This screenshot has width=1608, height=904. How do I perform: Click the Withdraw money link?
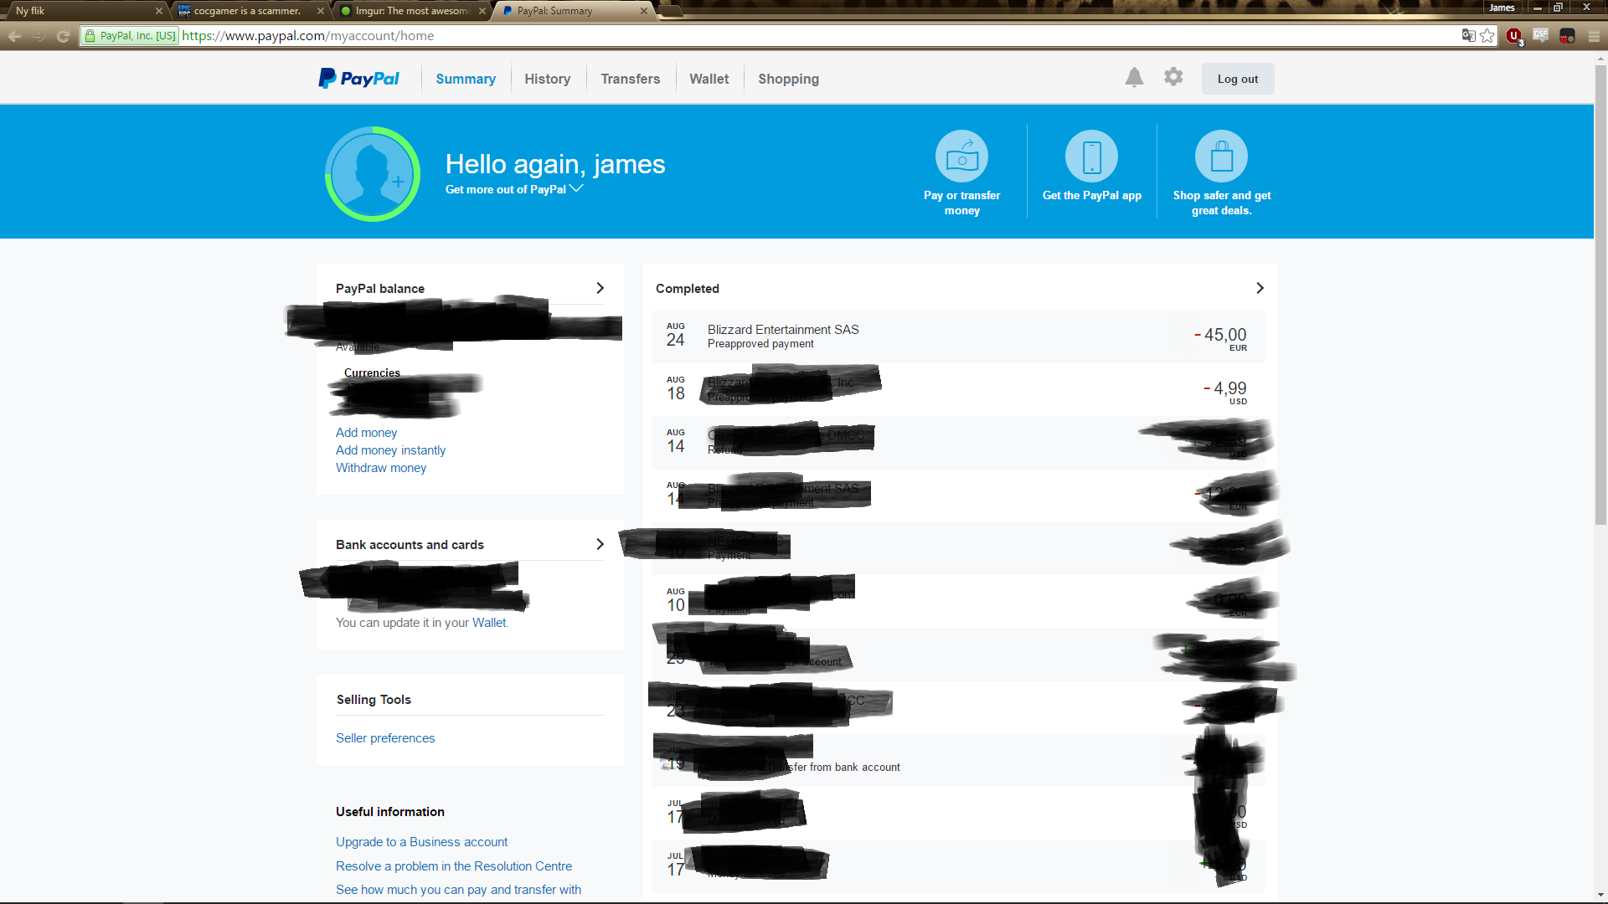(381, 468)
